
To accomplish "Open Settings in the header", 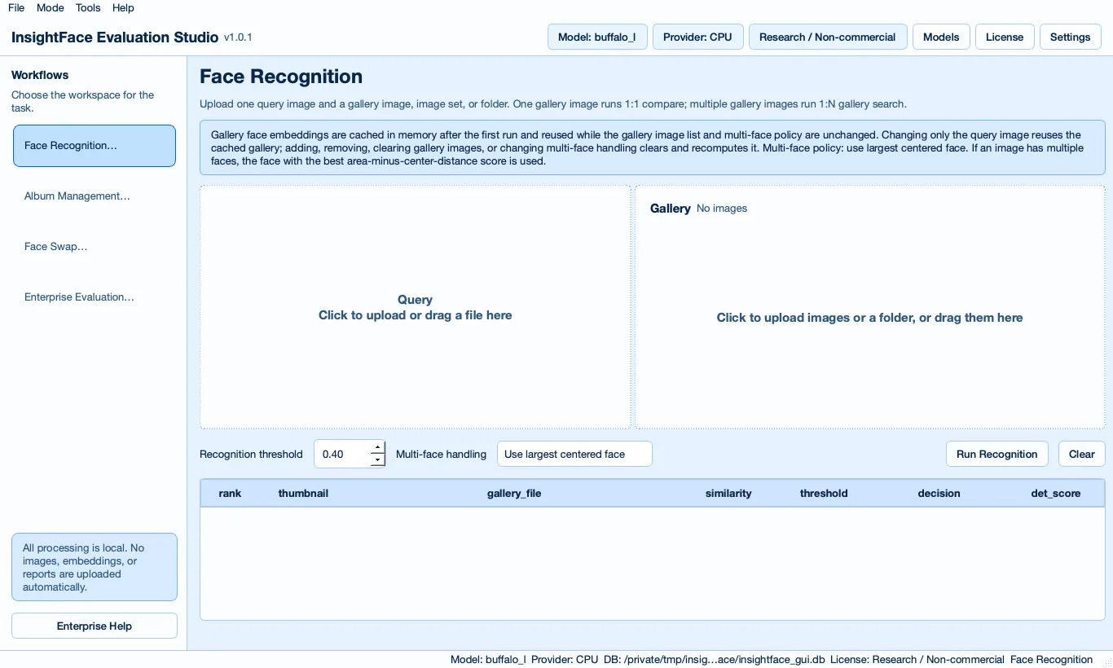I will click(1070, 37).
